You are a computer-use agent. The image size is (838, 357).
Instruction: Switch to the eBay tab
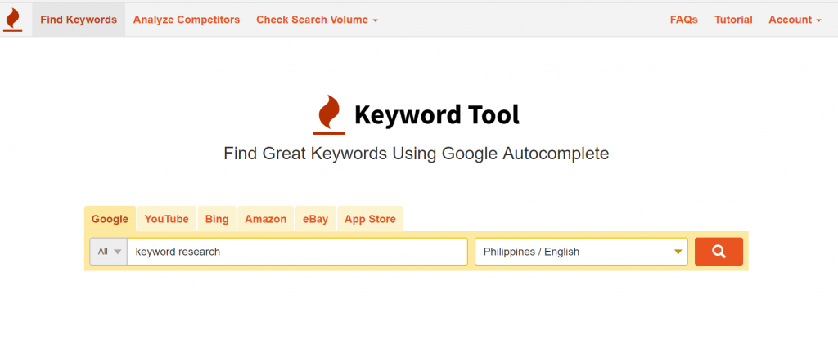point(315,219)
